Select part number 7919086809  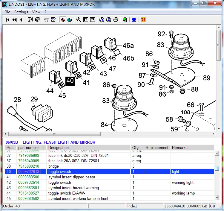click(29, 155)
